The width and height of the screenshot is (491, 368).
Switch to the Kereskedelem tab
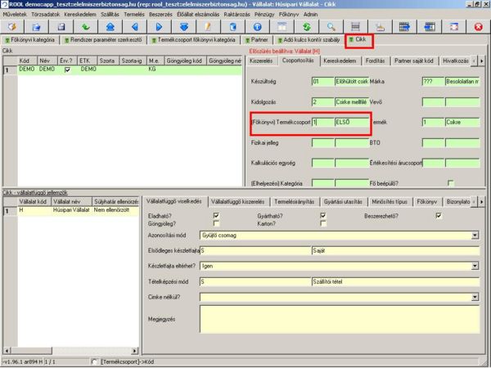click(339, 61)
